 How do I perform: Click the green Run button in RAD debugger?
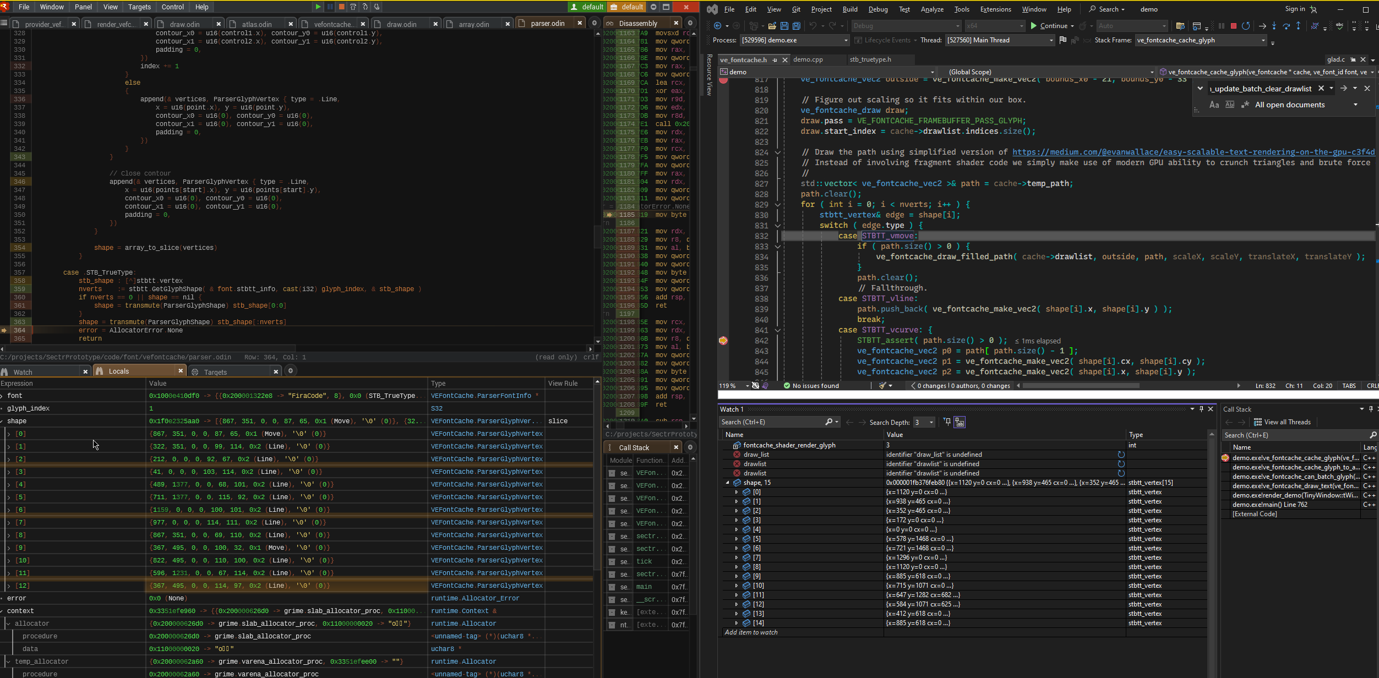point(318,7)
